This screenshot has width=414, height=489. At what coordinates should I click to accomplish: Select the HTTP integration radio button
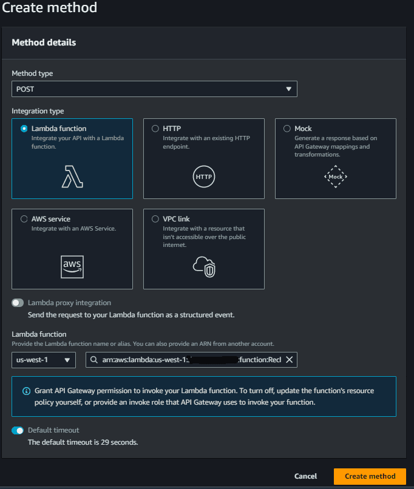click(x=155, y=129)
